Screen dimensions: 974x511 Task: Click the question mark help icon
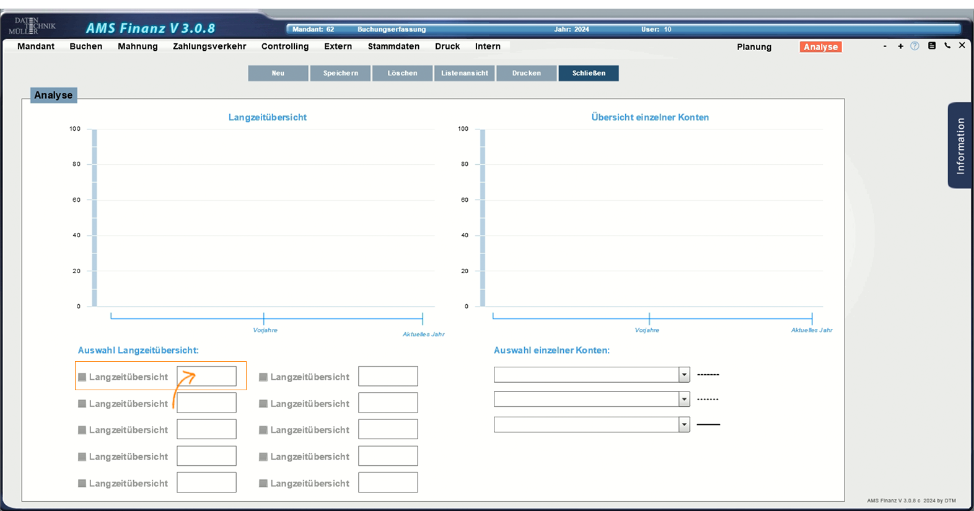click(x=915, y=46)
